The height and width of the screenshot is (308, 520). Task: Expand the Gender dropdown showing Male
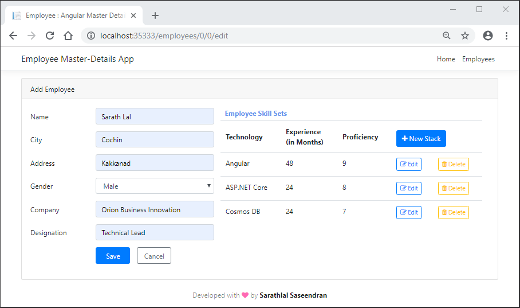click(155, 186)
